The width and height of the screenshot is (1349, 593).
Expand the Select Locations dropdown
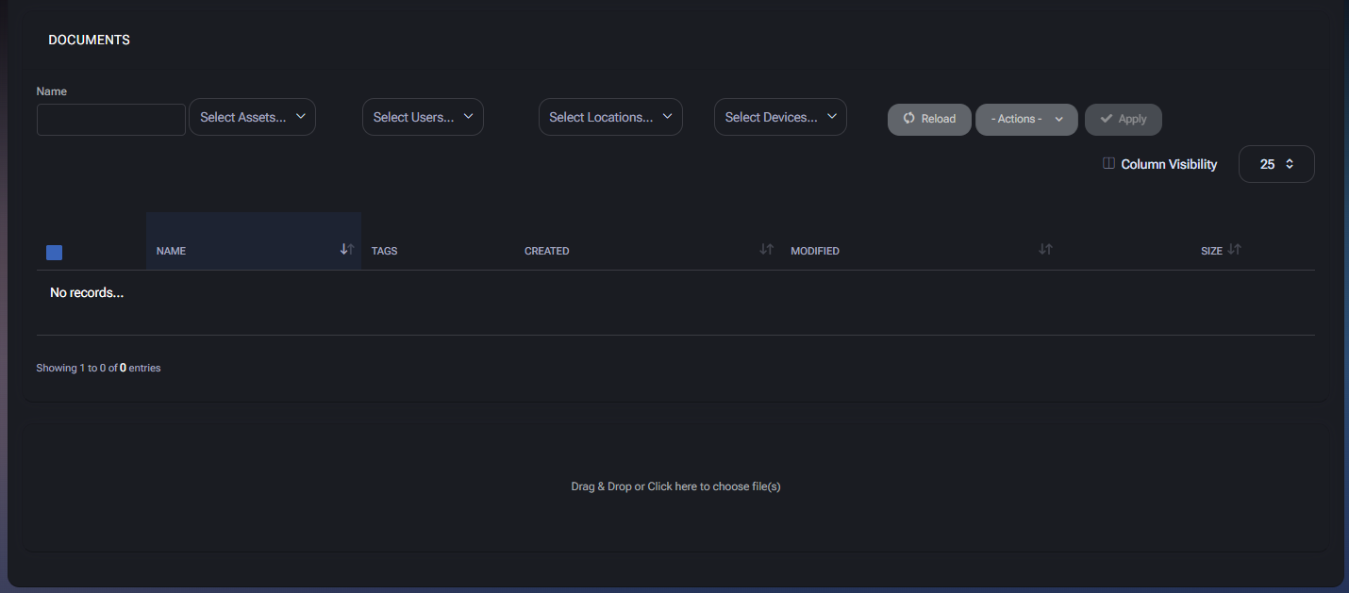pos(610,117)
